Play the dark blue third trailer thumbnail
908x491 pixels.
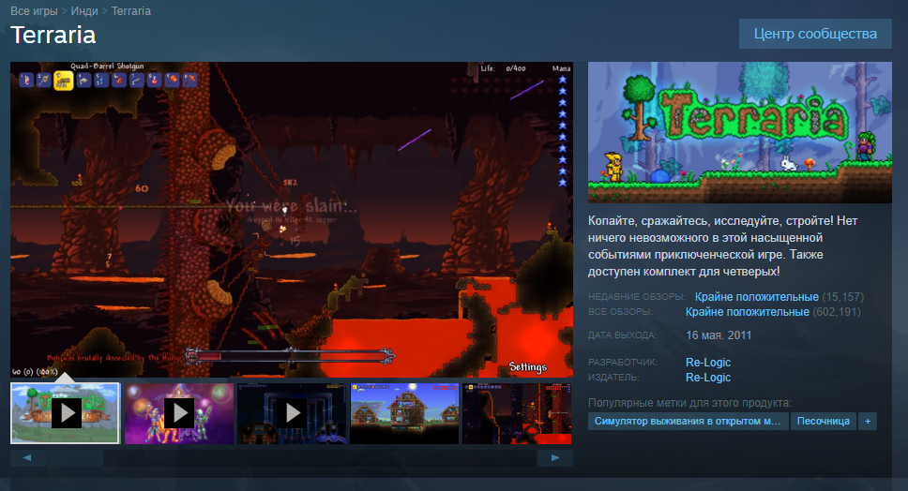292,413
